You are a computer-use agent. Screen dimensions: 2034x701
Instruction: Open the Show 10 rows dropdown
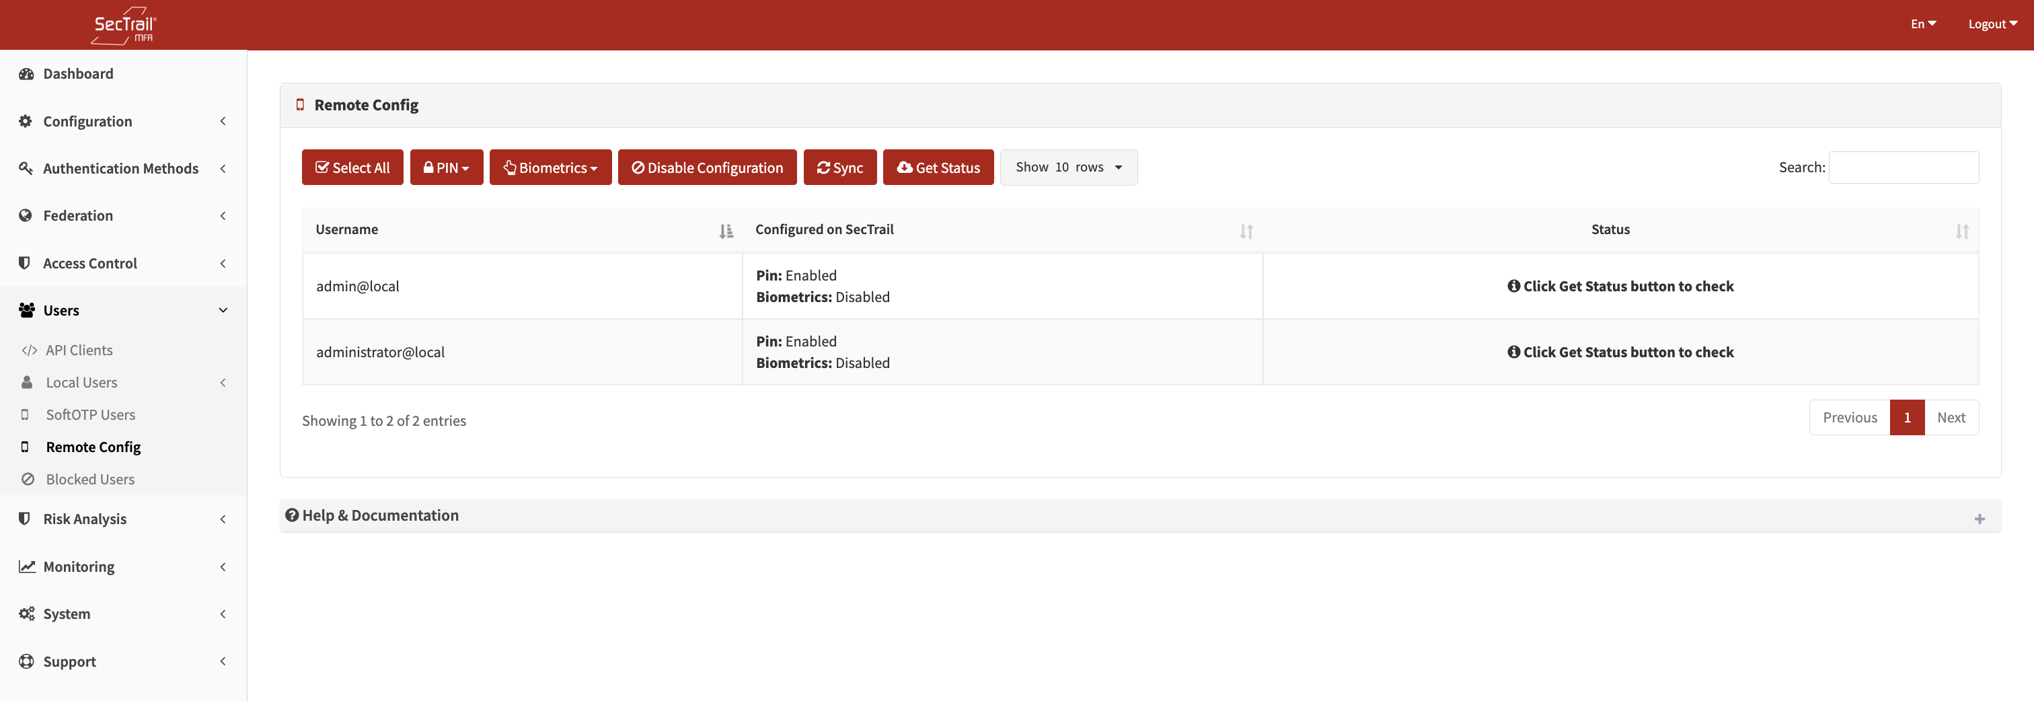pyautogui.click(x=1067, y=168)
